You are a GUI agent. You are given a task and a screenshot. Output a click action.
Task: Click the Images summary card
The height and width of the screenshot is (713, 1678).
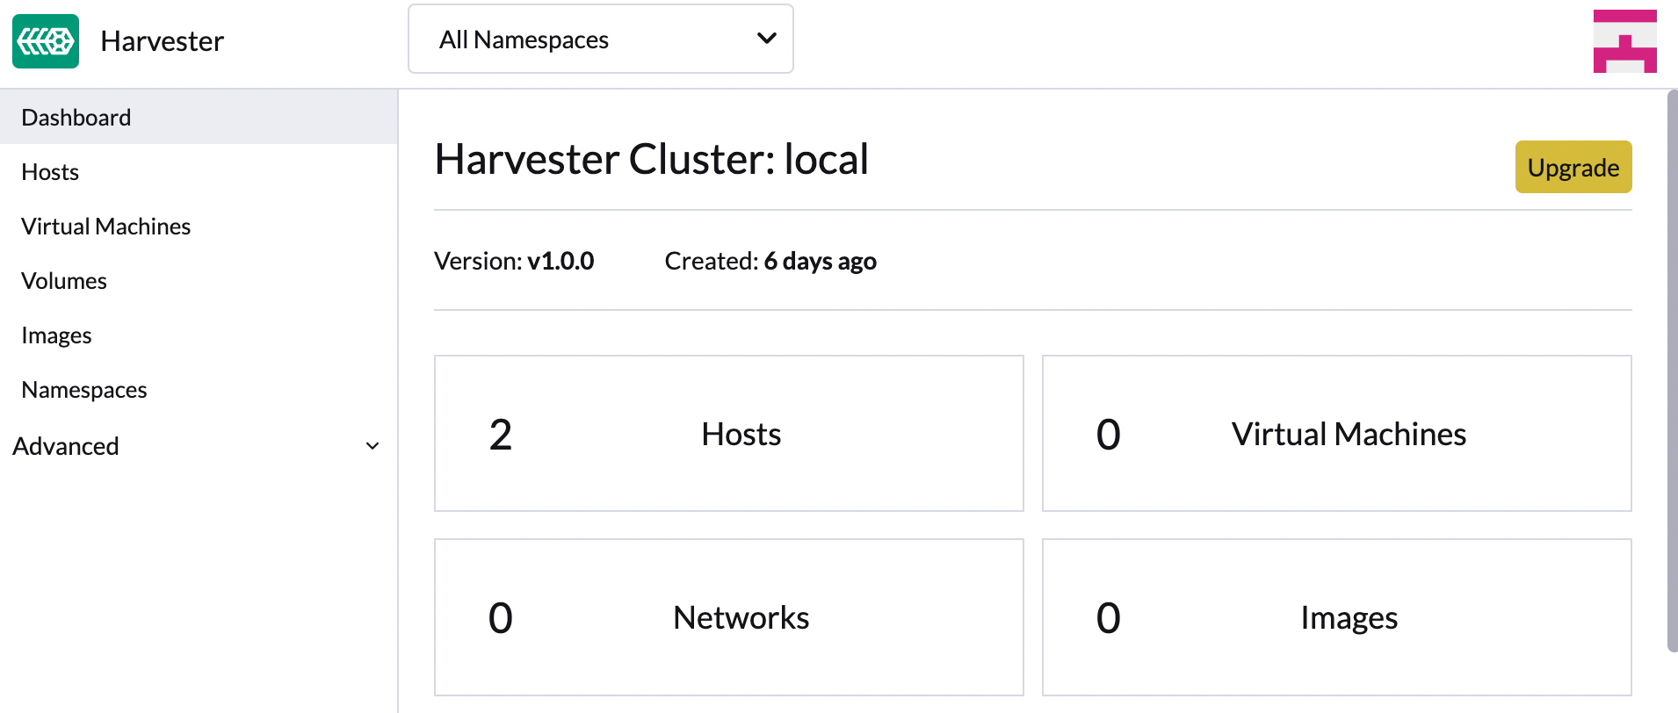click(1336, 617)
